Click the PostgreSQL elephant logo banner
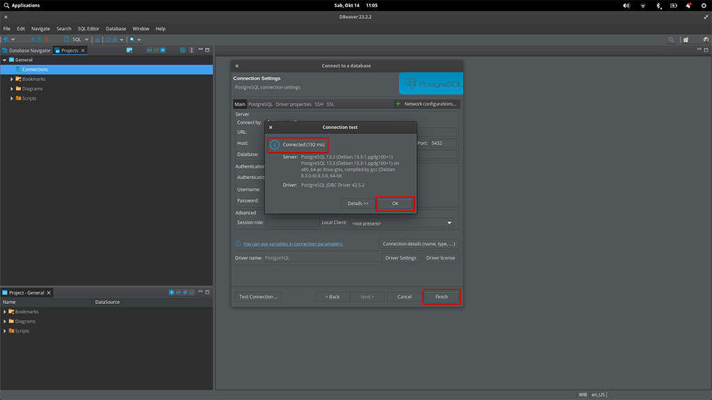 pyautogui.click(x=431, y=84)
